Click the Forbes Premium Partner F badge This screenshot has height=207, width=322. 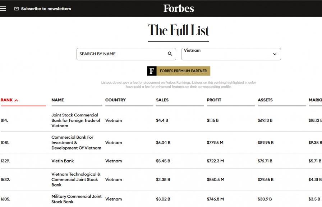coord(152,71)
